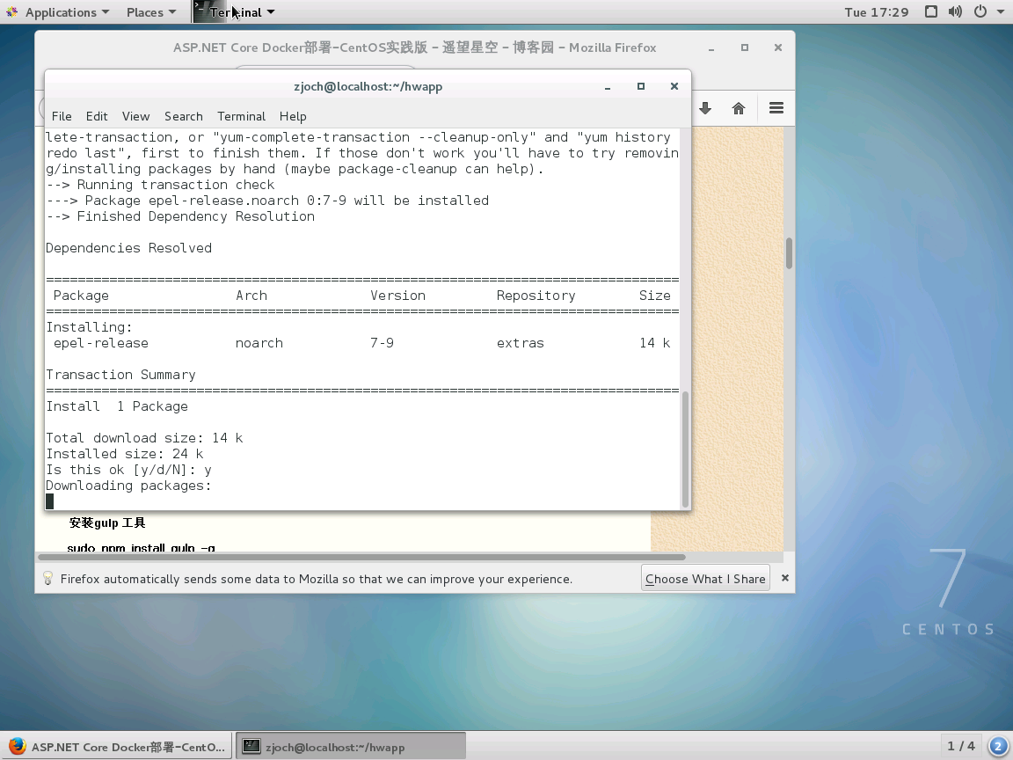
Task: Click the Firefox downloads arrow icon
Action: tap(705, 107)
